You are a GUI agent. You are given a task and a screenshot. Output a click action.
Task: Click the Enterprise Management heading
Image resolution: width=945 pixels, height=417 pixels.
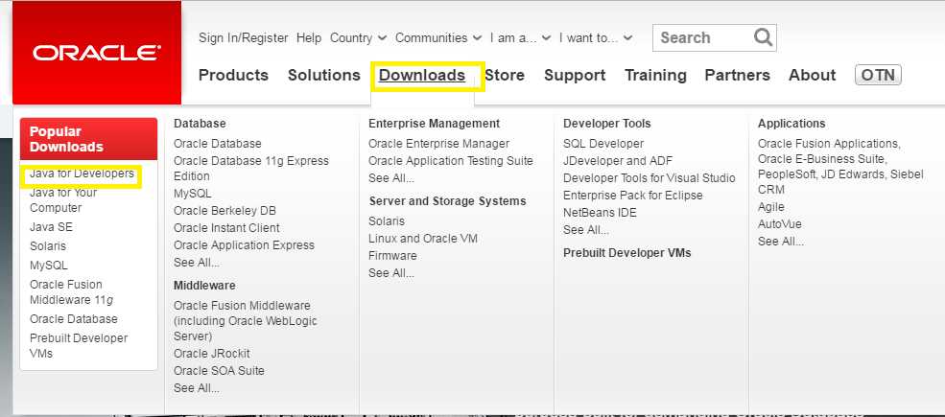pyautogui.click(x=434, y=124)
